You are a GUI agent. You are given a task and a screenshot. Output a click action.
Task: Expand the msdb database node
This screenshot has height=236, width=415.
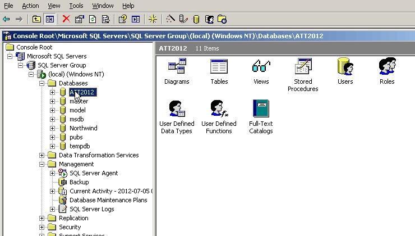tap(52, 119)
